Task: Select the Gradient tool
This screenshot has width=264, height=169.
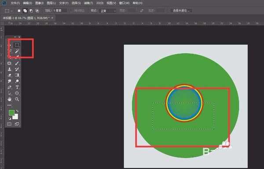Action: pyautogui.click(x=17, y=75)
